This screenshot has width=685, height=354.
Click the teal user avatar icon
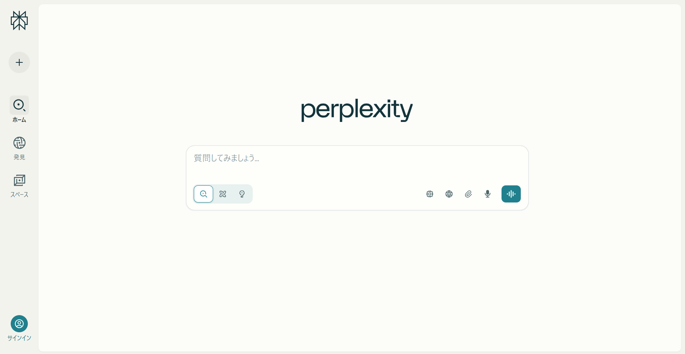(19, 324)
